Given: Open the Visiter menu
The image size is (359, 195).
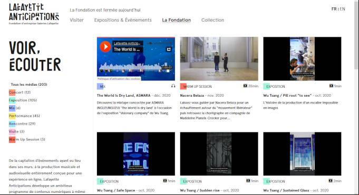Looking at the screenshot, I should (76, 20).
